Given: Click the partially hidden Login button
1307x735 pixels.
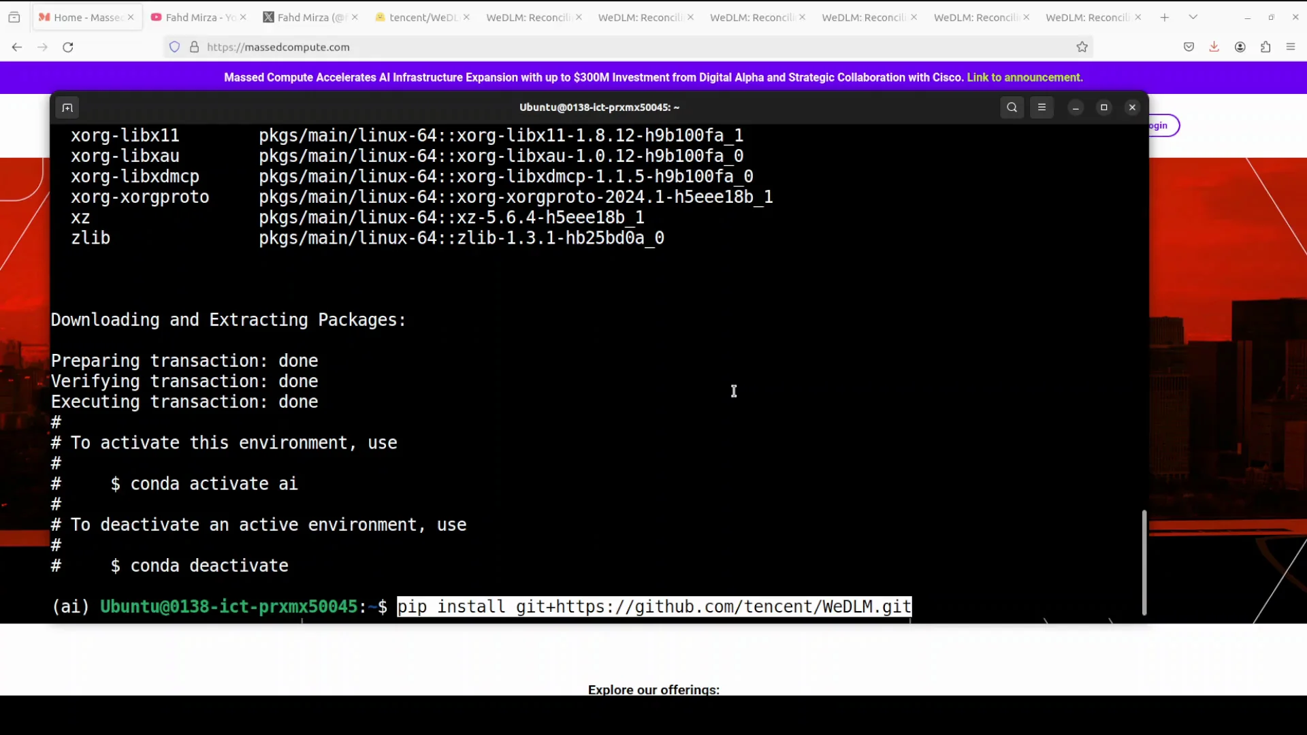Looking at the screenshot, I should pyautogui.click(x=1163, y=125).
